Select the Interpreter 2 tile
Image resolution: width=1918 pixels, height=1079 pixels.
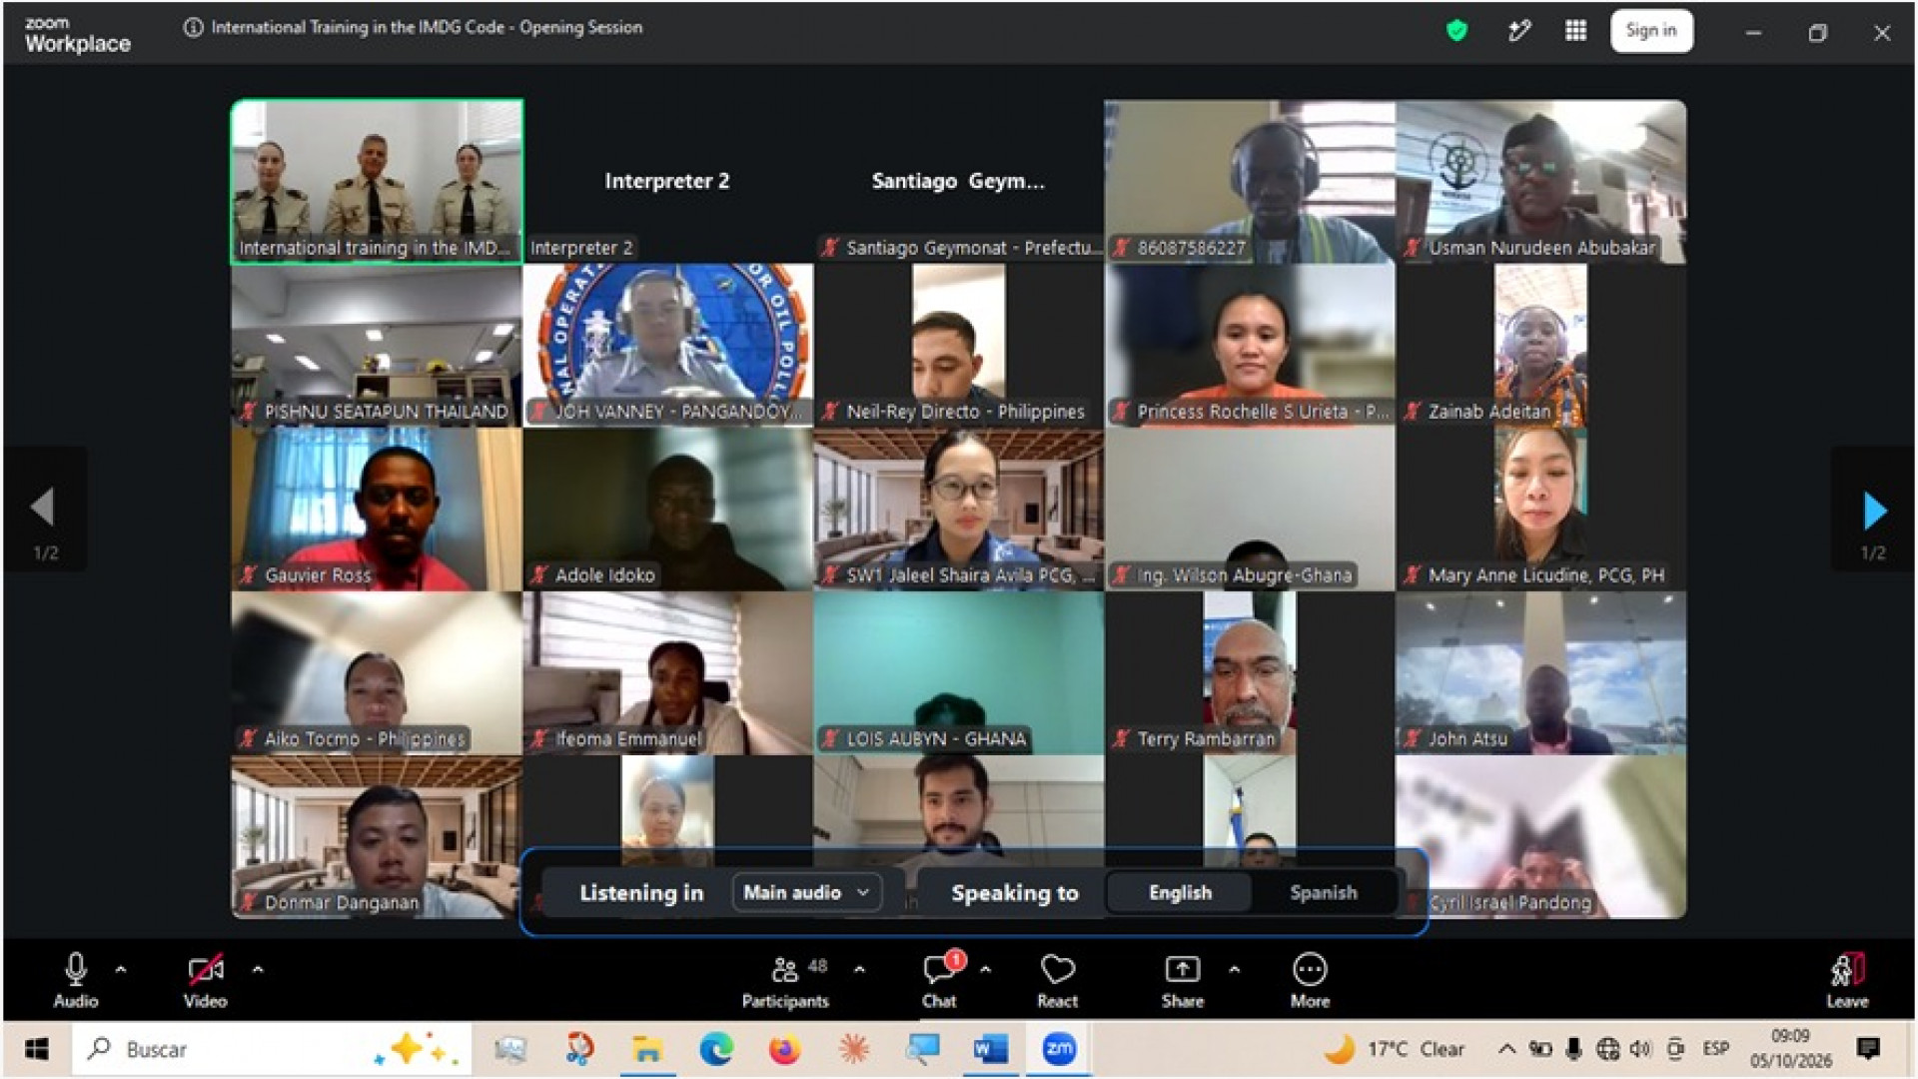click(x=667, y=181)
